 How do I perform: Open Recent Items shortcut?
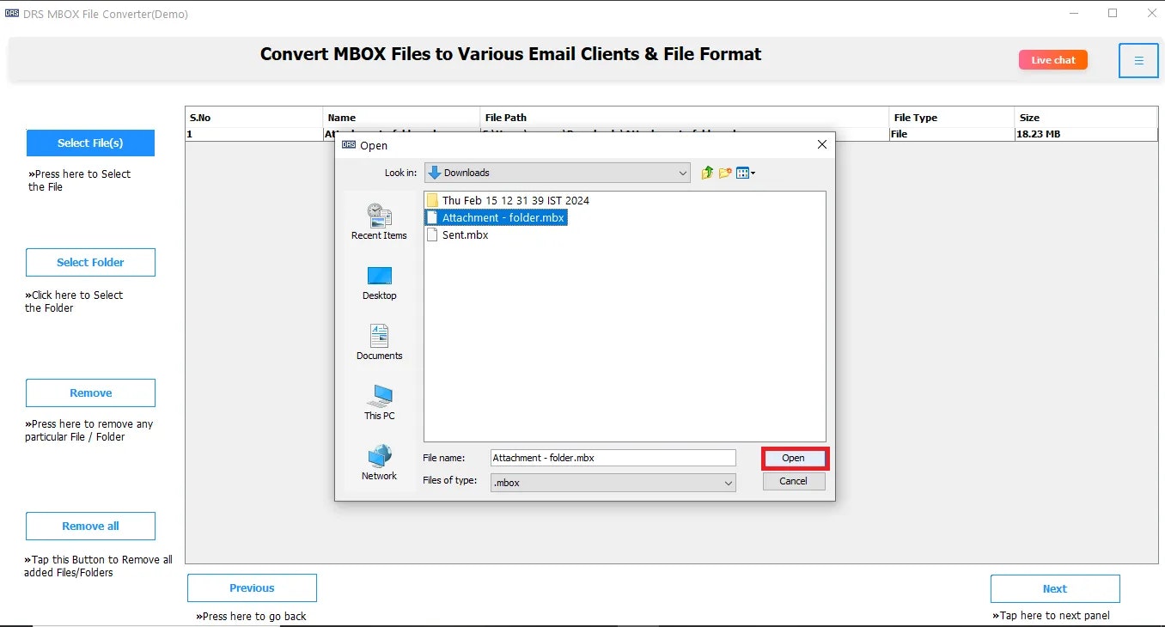379,222
